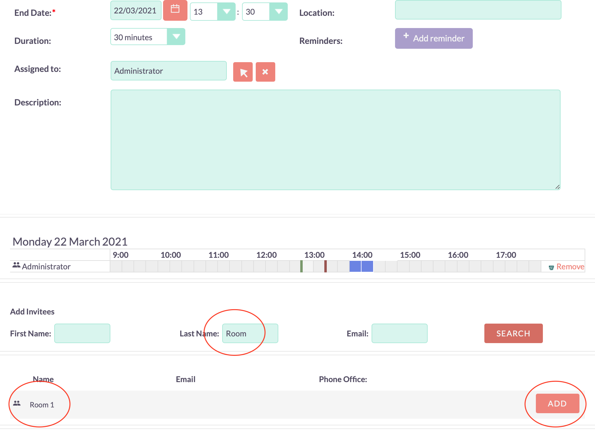The image size is (595, 440).
Task: Click the green start marker in the timeline
Action: [301, 266]
